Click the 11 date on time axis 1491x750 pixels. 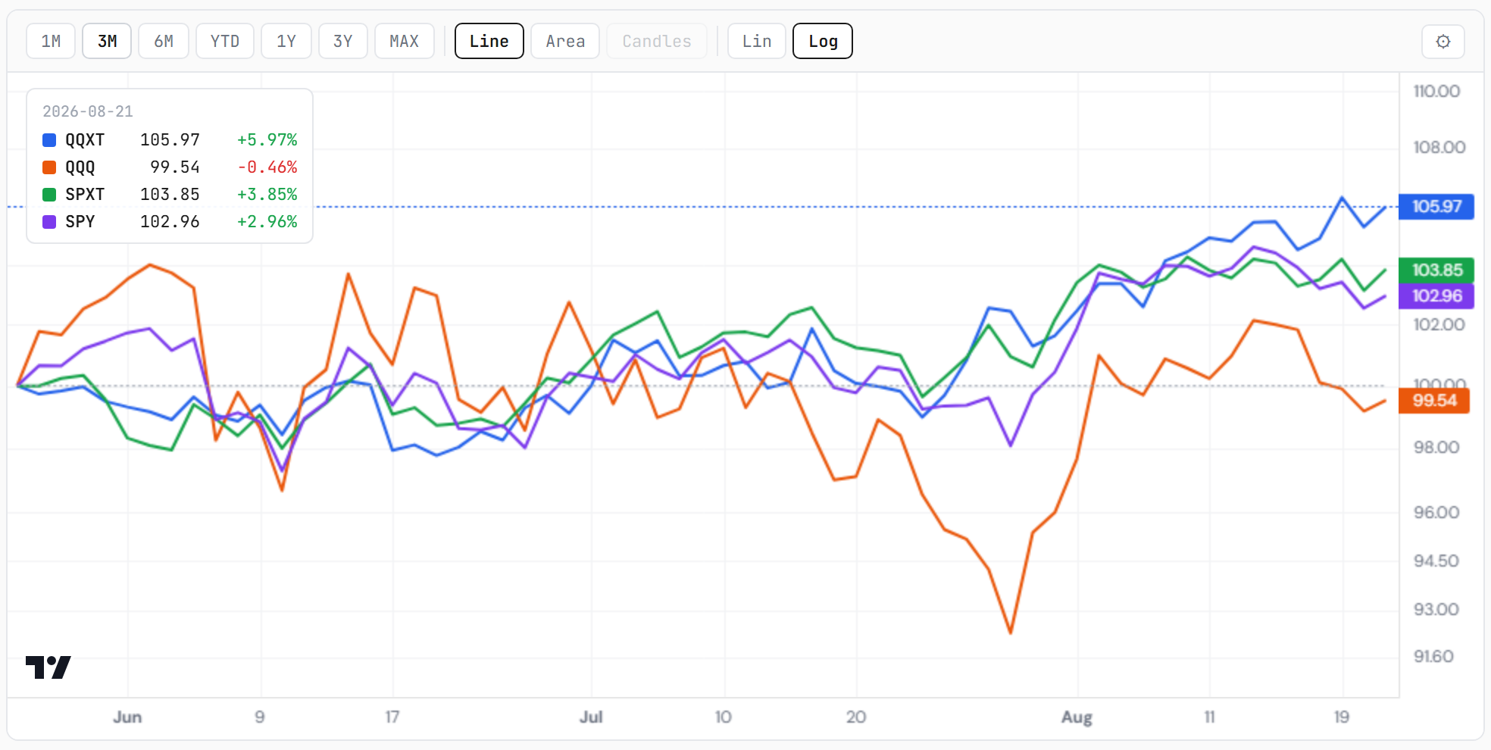coord(1209,717)
